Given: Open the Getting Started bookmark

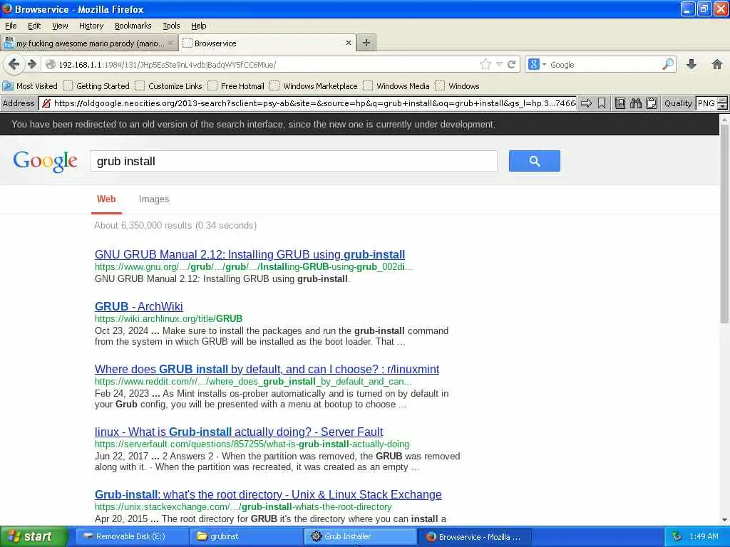Looking at the screenshot, I should tap(96, 86).
